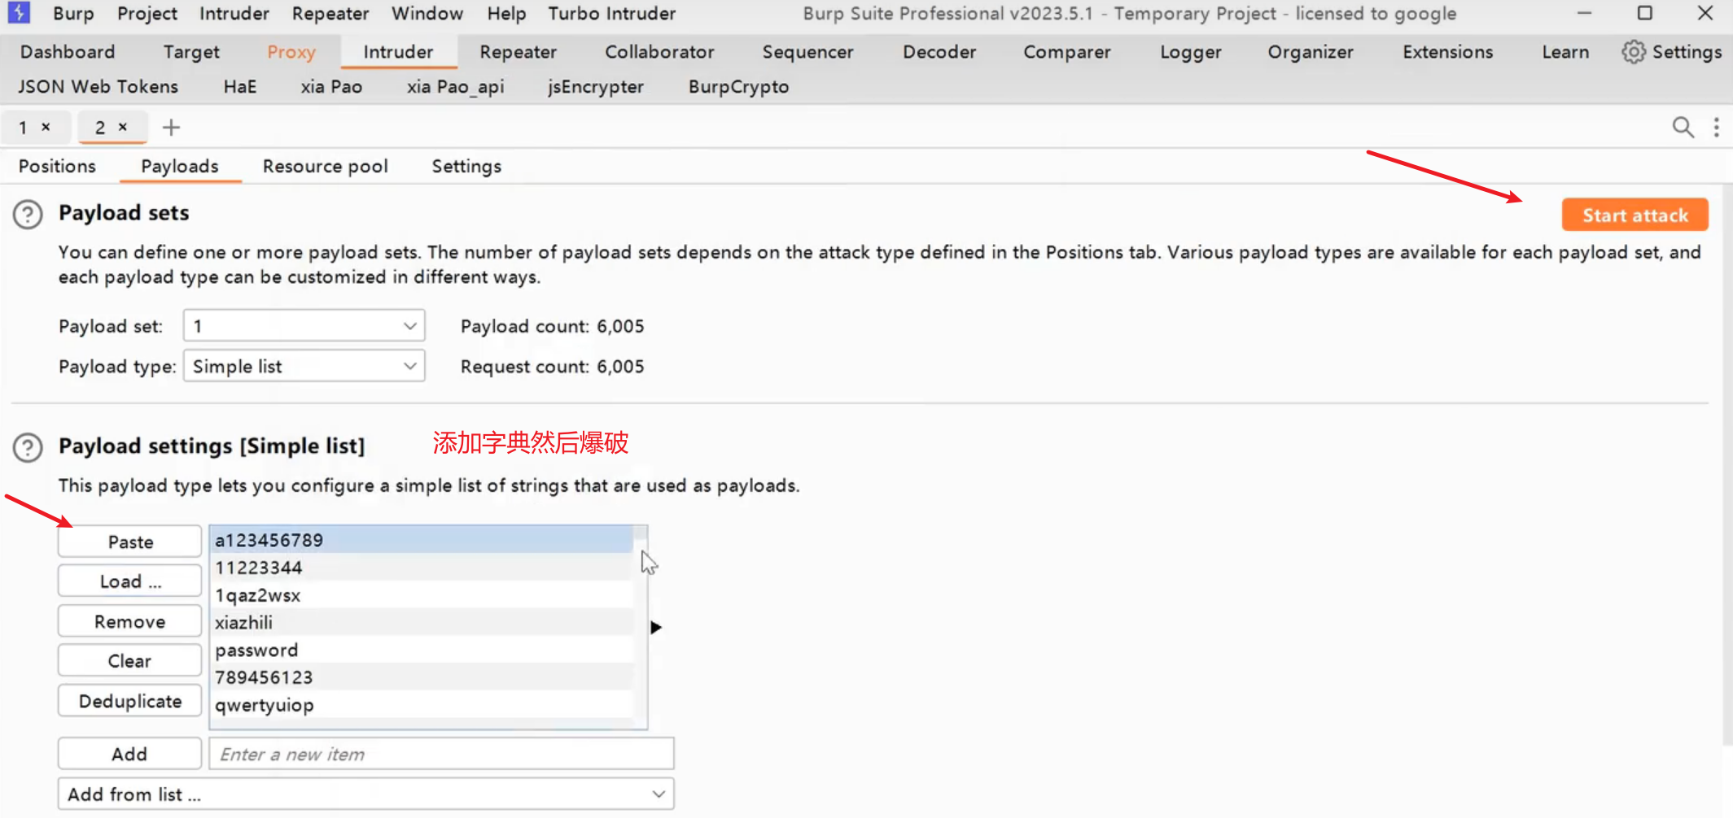Open Settings via the gear icon
1733x818 pixels.
(x=1633, y=52)
